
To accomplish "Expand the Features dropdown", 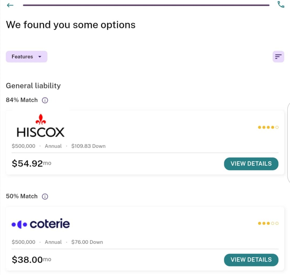I will pos(26,57).
